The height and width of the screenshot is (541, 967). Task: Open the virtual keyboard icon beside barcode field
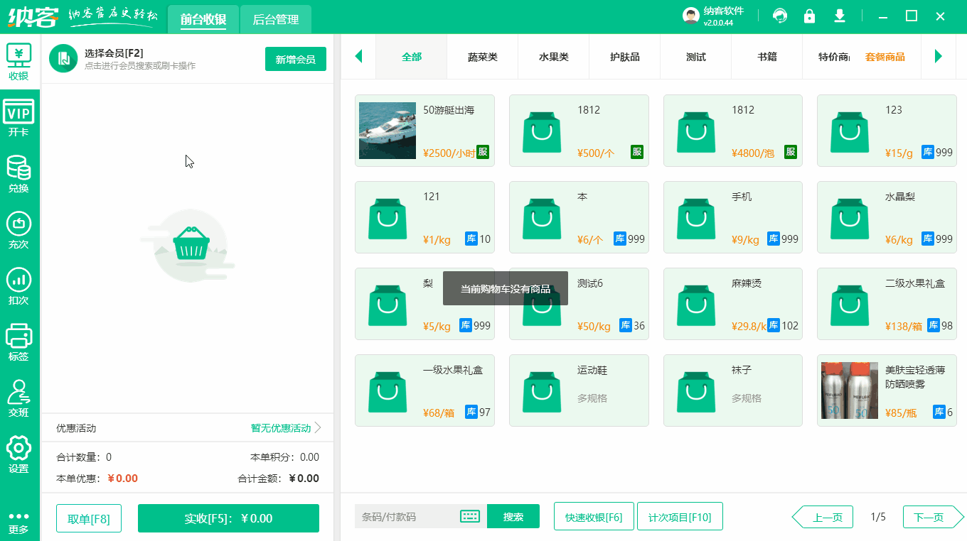pyautogui.click(x=470, y=516)
